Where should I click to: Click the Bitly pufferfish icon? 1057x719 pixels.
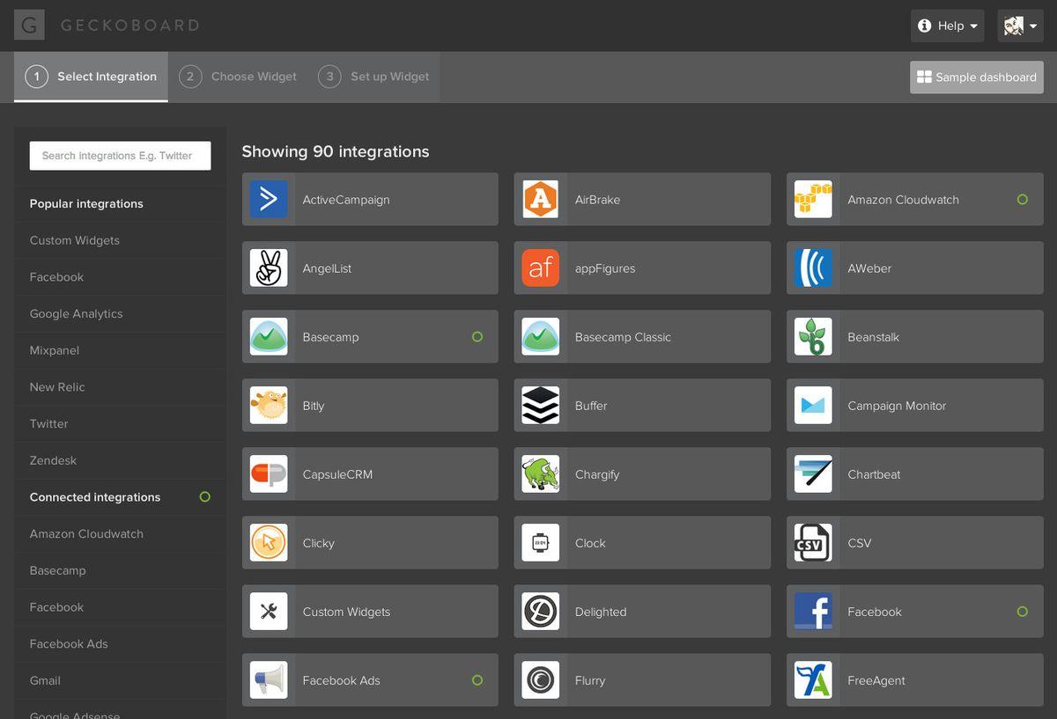point(269,406)
